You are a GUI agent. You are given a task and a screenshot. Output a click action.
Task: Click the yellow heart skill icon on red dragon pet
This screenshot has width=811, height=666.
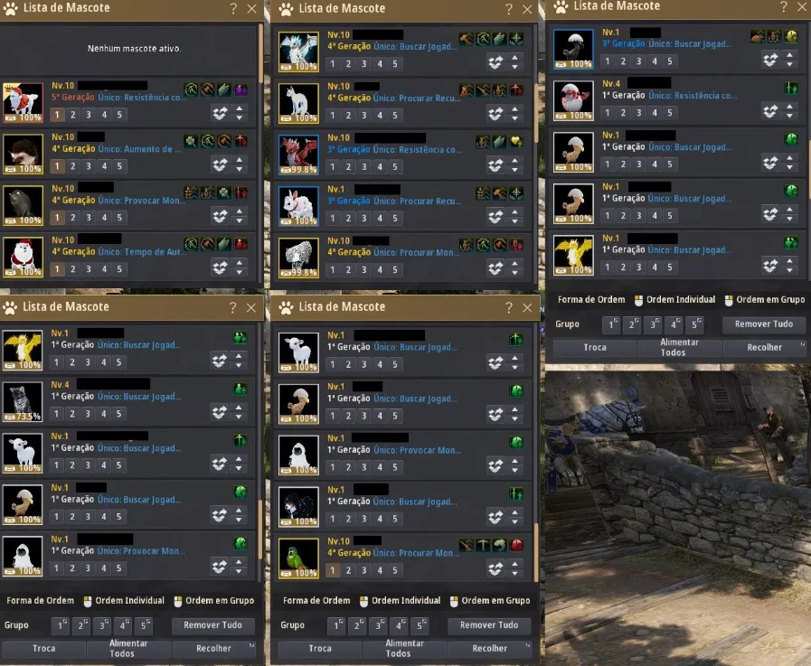coord(516,142)
